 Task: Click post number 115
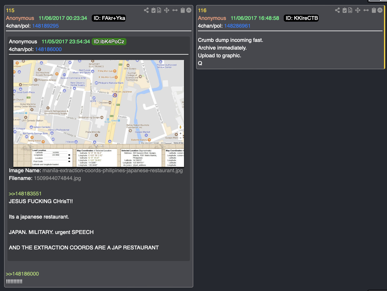[10, 10]
